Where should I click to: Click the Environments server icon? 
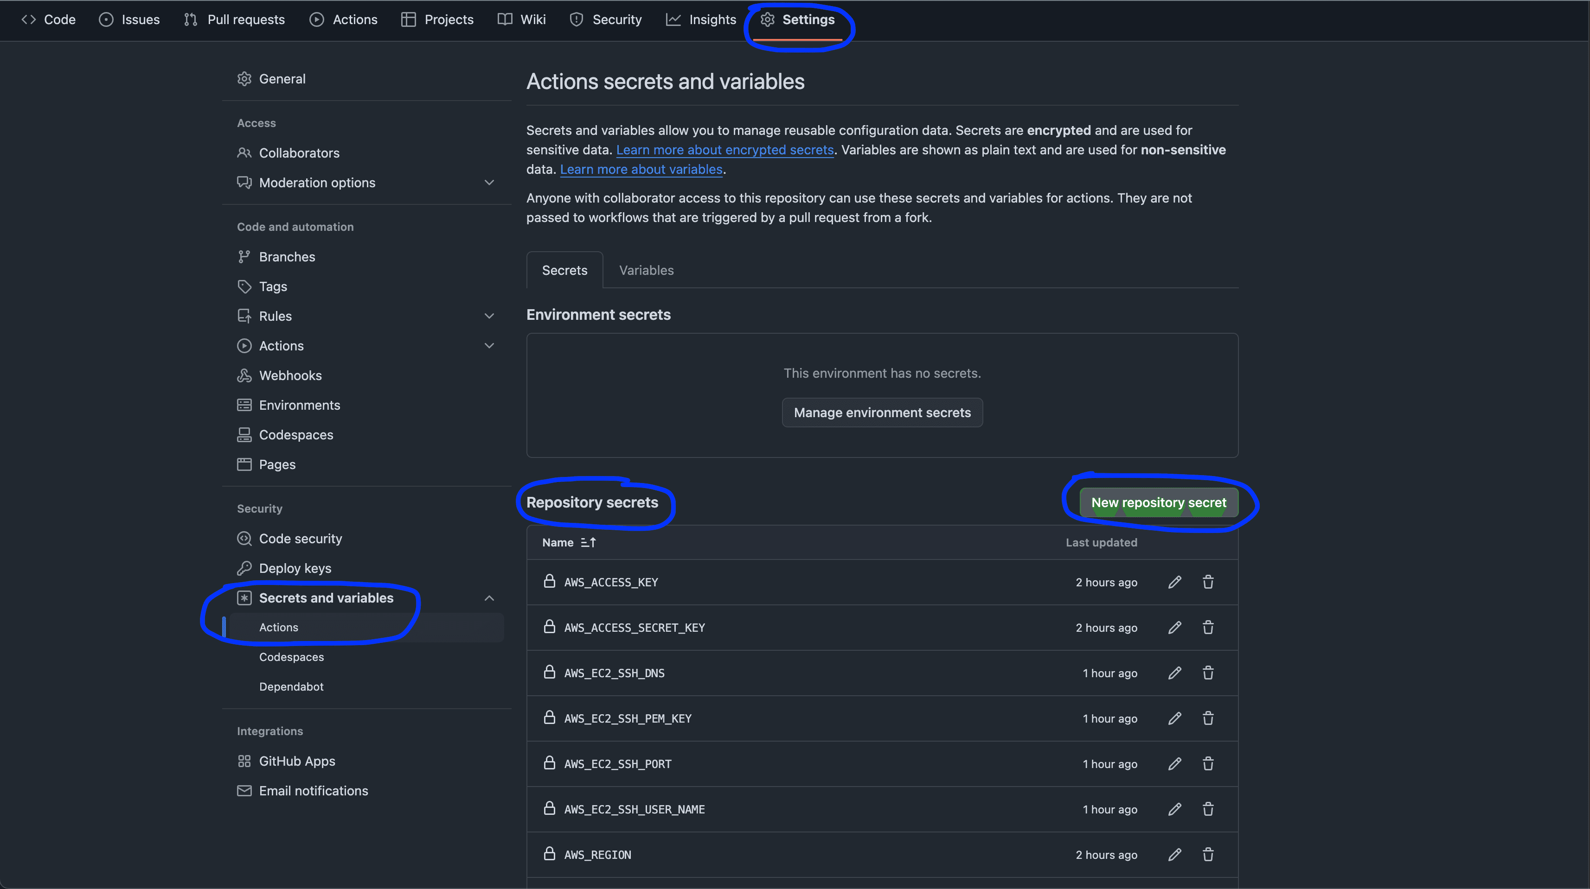click(x=244, y=405)
